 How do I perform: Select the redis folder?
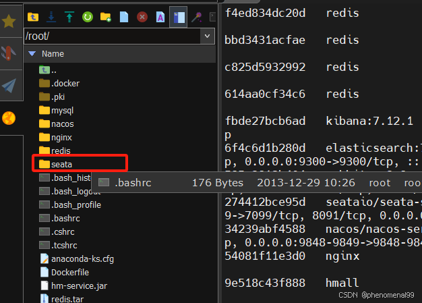tap(55, 151)
